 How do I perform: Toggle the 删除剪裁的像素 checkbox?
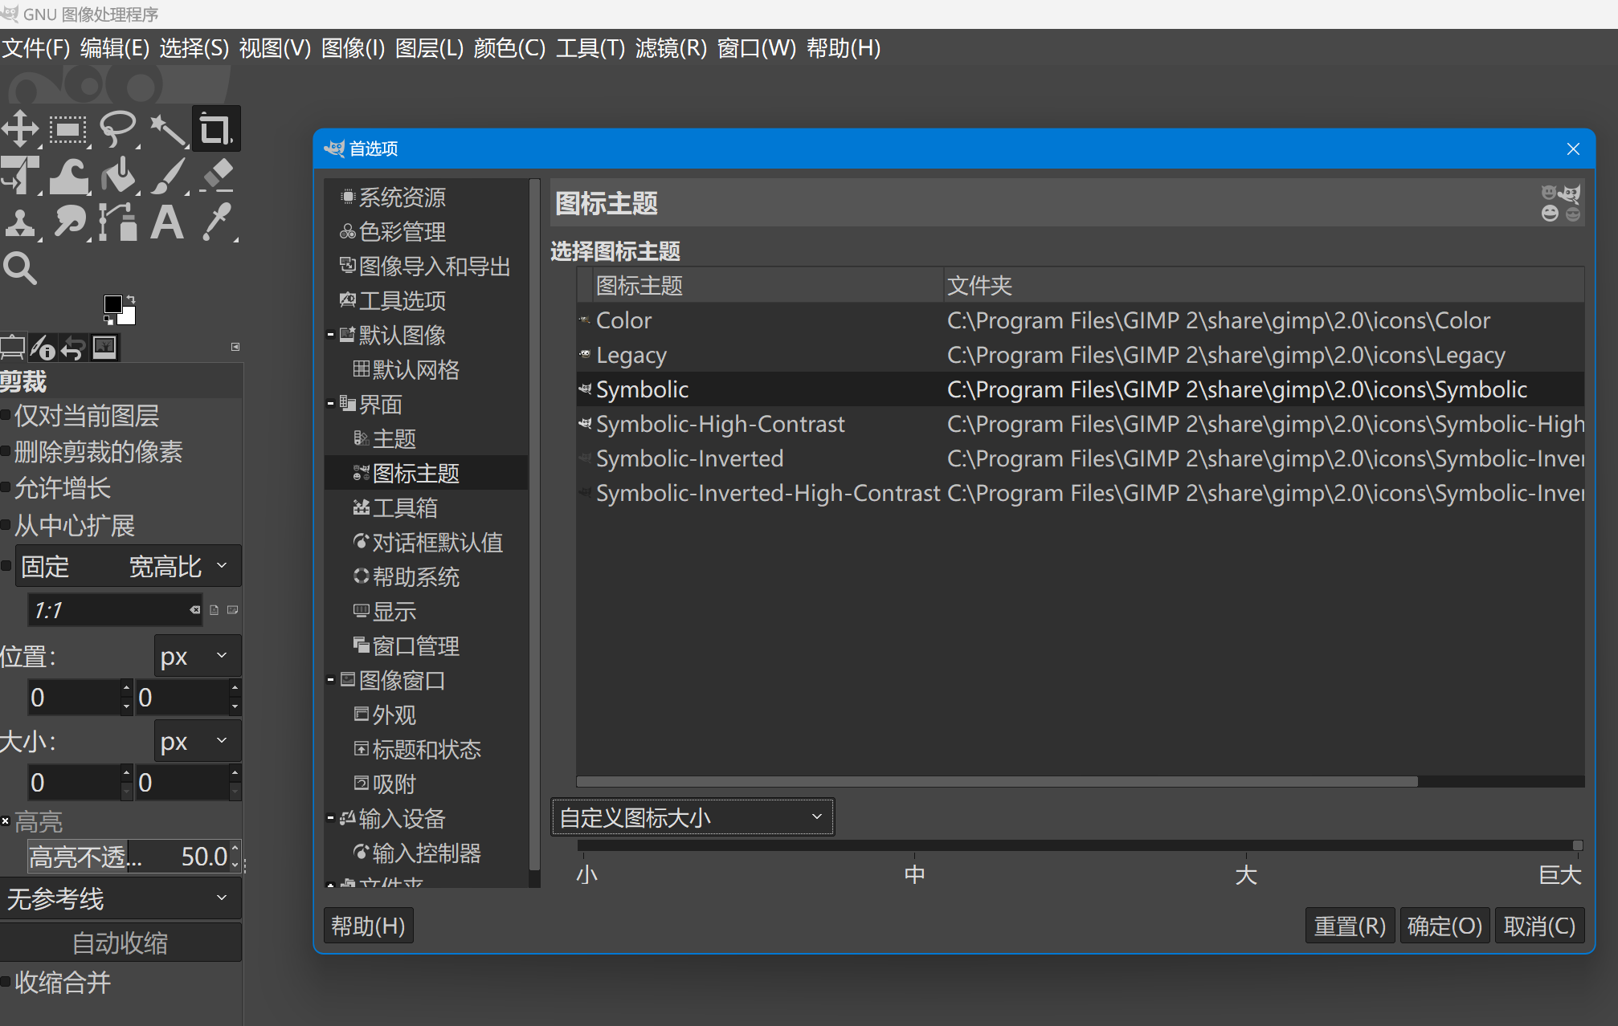[x=6, y=452]
